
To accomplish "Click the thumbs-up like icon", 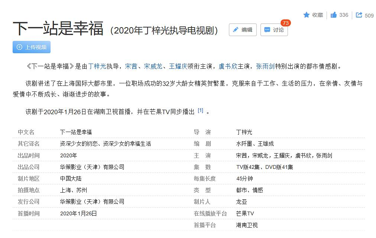I will [334, 15].
